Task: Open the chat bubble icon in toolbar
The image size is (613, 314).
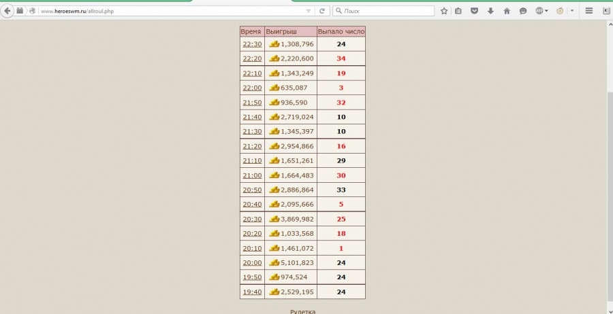Action: coord(523,11)
